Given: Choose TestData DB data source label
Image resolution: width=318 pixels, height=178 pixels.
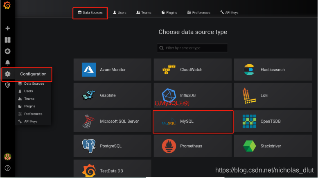Looking at the screenshot, I should [112, 171].
